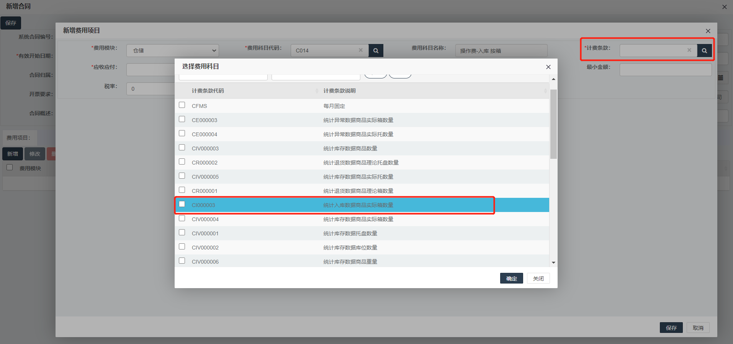The image size is (733, 344).
Task: Click 保存 button in 新增合同 window toolbar
Action: [x=11, y=23]
